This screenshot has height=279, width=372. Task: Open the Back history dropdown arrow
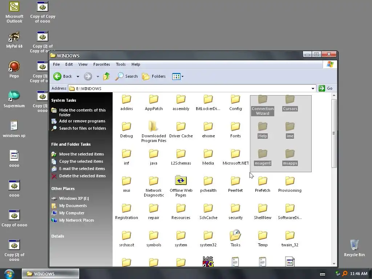coord(78,76)
